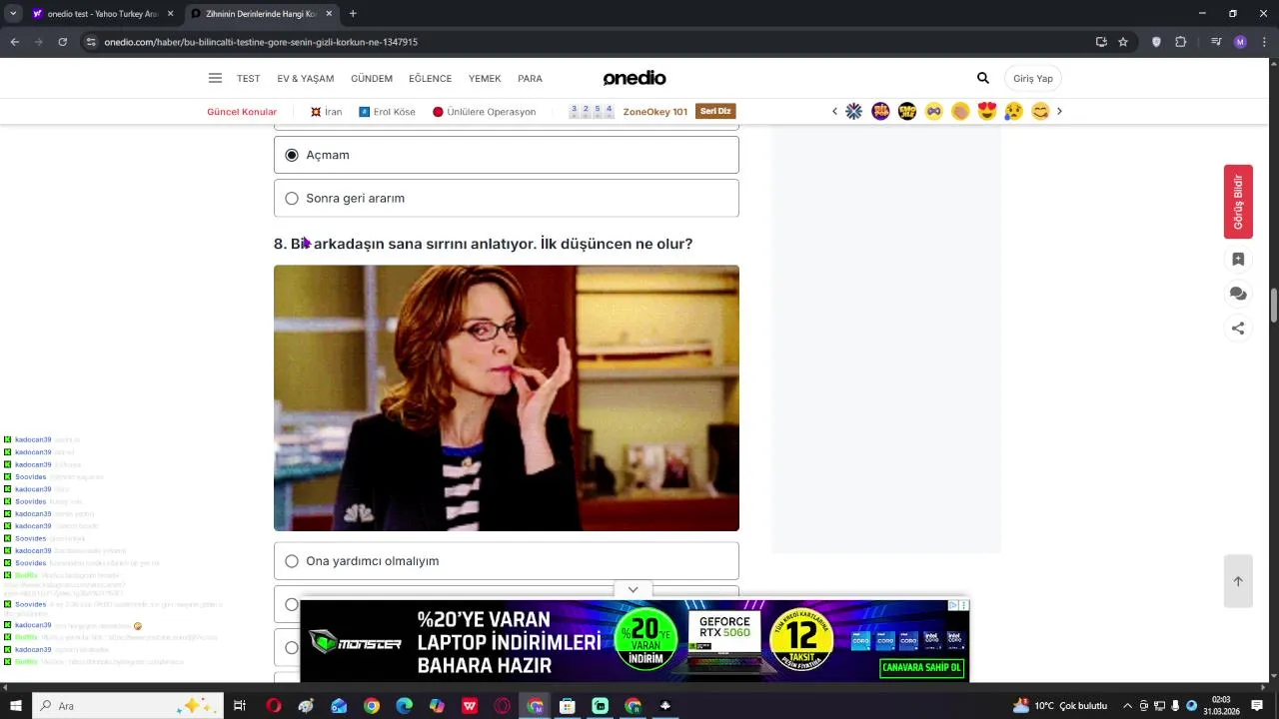Click the smiling emoji at the strip's end
The height and width of the screenshot is (719, 1279).
(x=1040, y=111)
